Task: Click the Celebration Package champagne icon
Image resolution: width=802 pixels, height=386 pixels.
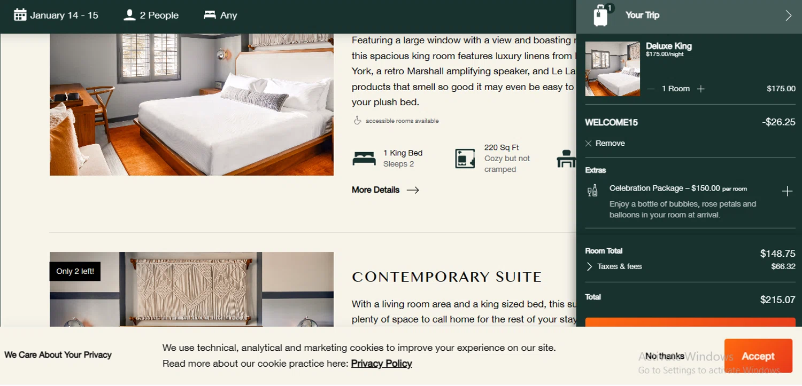Action: coord(592,191)
